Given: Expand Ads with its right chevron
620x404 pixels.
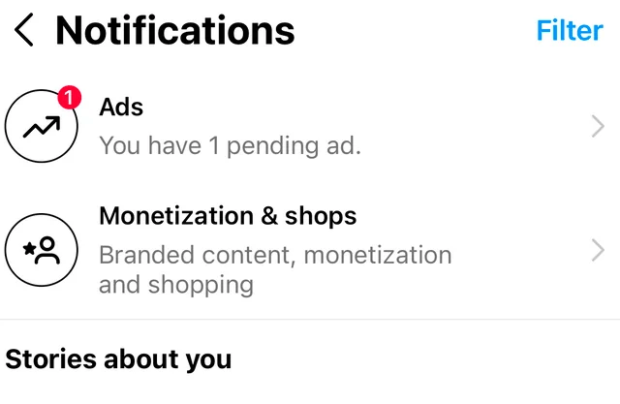Looking at the screenshot, I should [x=598, y=127].
